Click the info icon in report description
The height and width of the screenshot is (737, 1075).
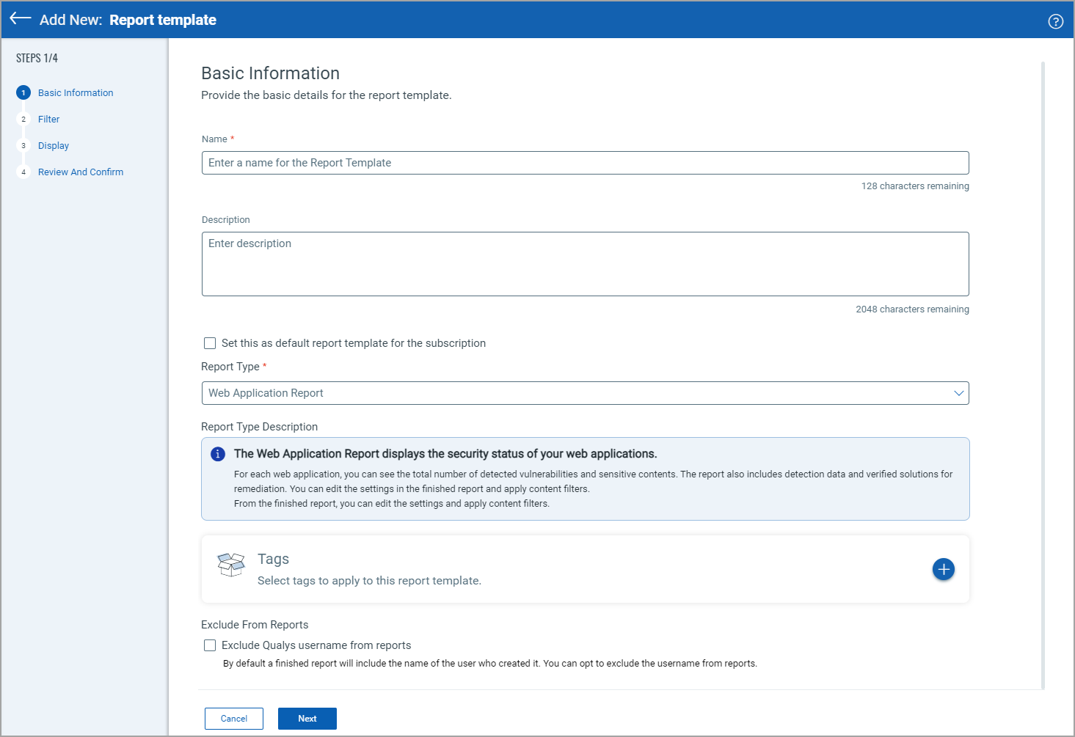tap(218, 454)
